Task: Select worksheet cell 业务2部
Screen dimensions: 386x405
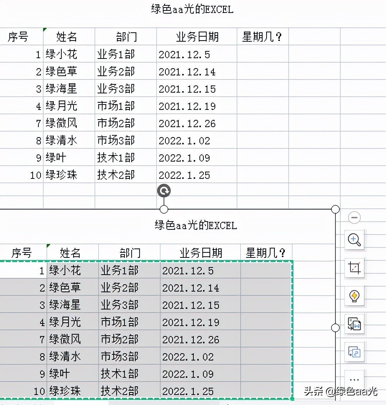Action: pyautogui.click(x=126, y=71)
